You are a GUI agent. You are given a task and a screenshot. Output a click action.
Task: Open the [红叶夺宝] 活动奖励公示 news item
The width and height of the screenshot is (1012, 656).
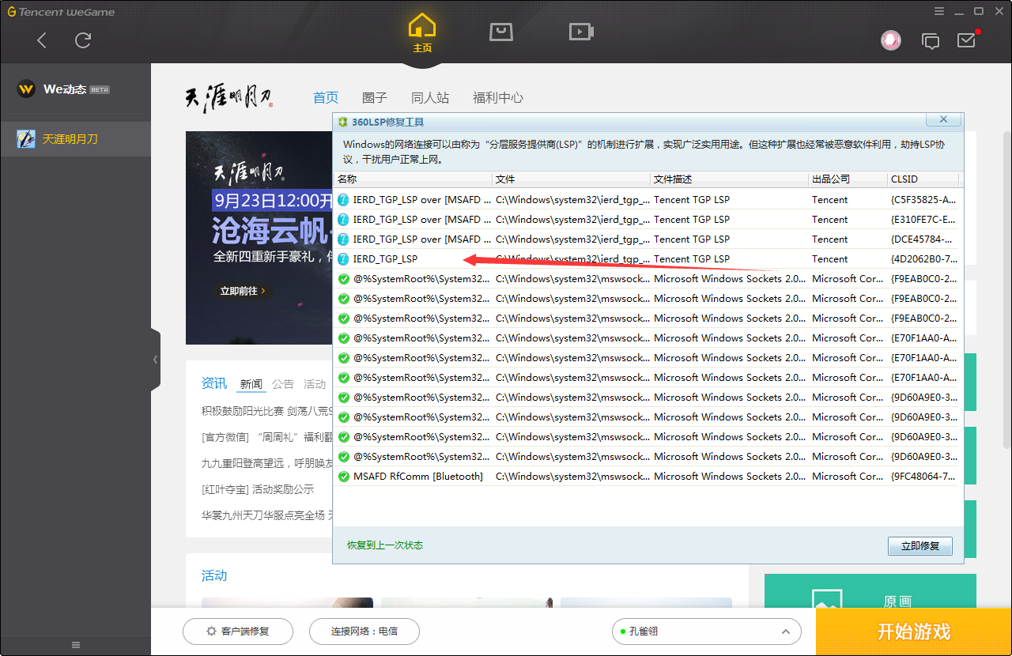pos(258,489)
